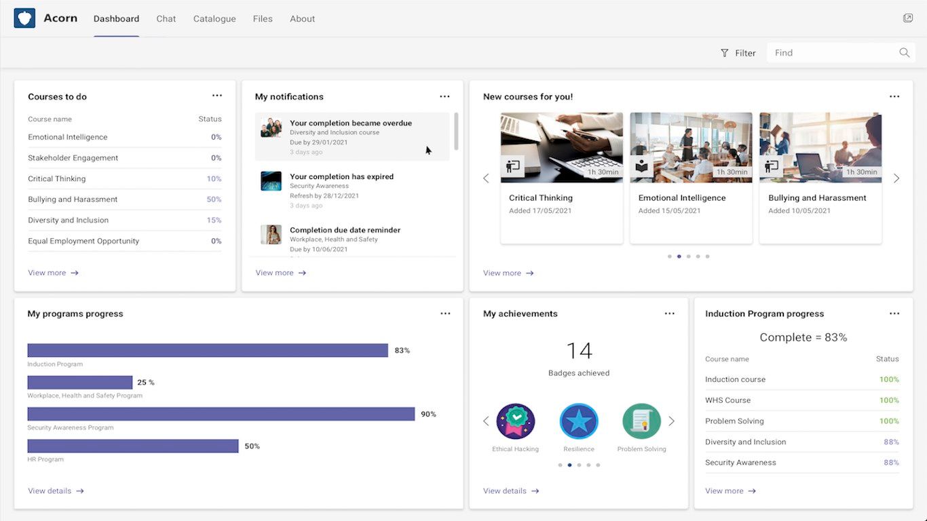Image resolution: width=927 pixels, height=521 pixels.
Task: Select 'Critical Thinking' in Courses to do
Action: pyautogui.click(x=125, y=179)
